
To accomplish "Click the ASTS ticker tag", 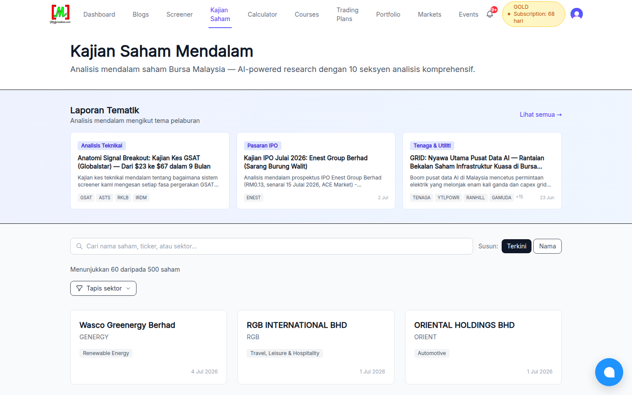I will tap(104, 197).
